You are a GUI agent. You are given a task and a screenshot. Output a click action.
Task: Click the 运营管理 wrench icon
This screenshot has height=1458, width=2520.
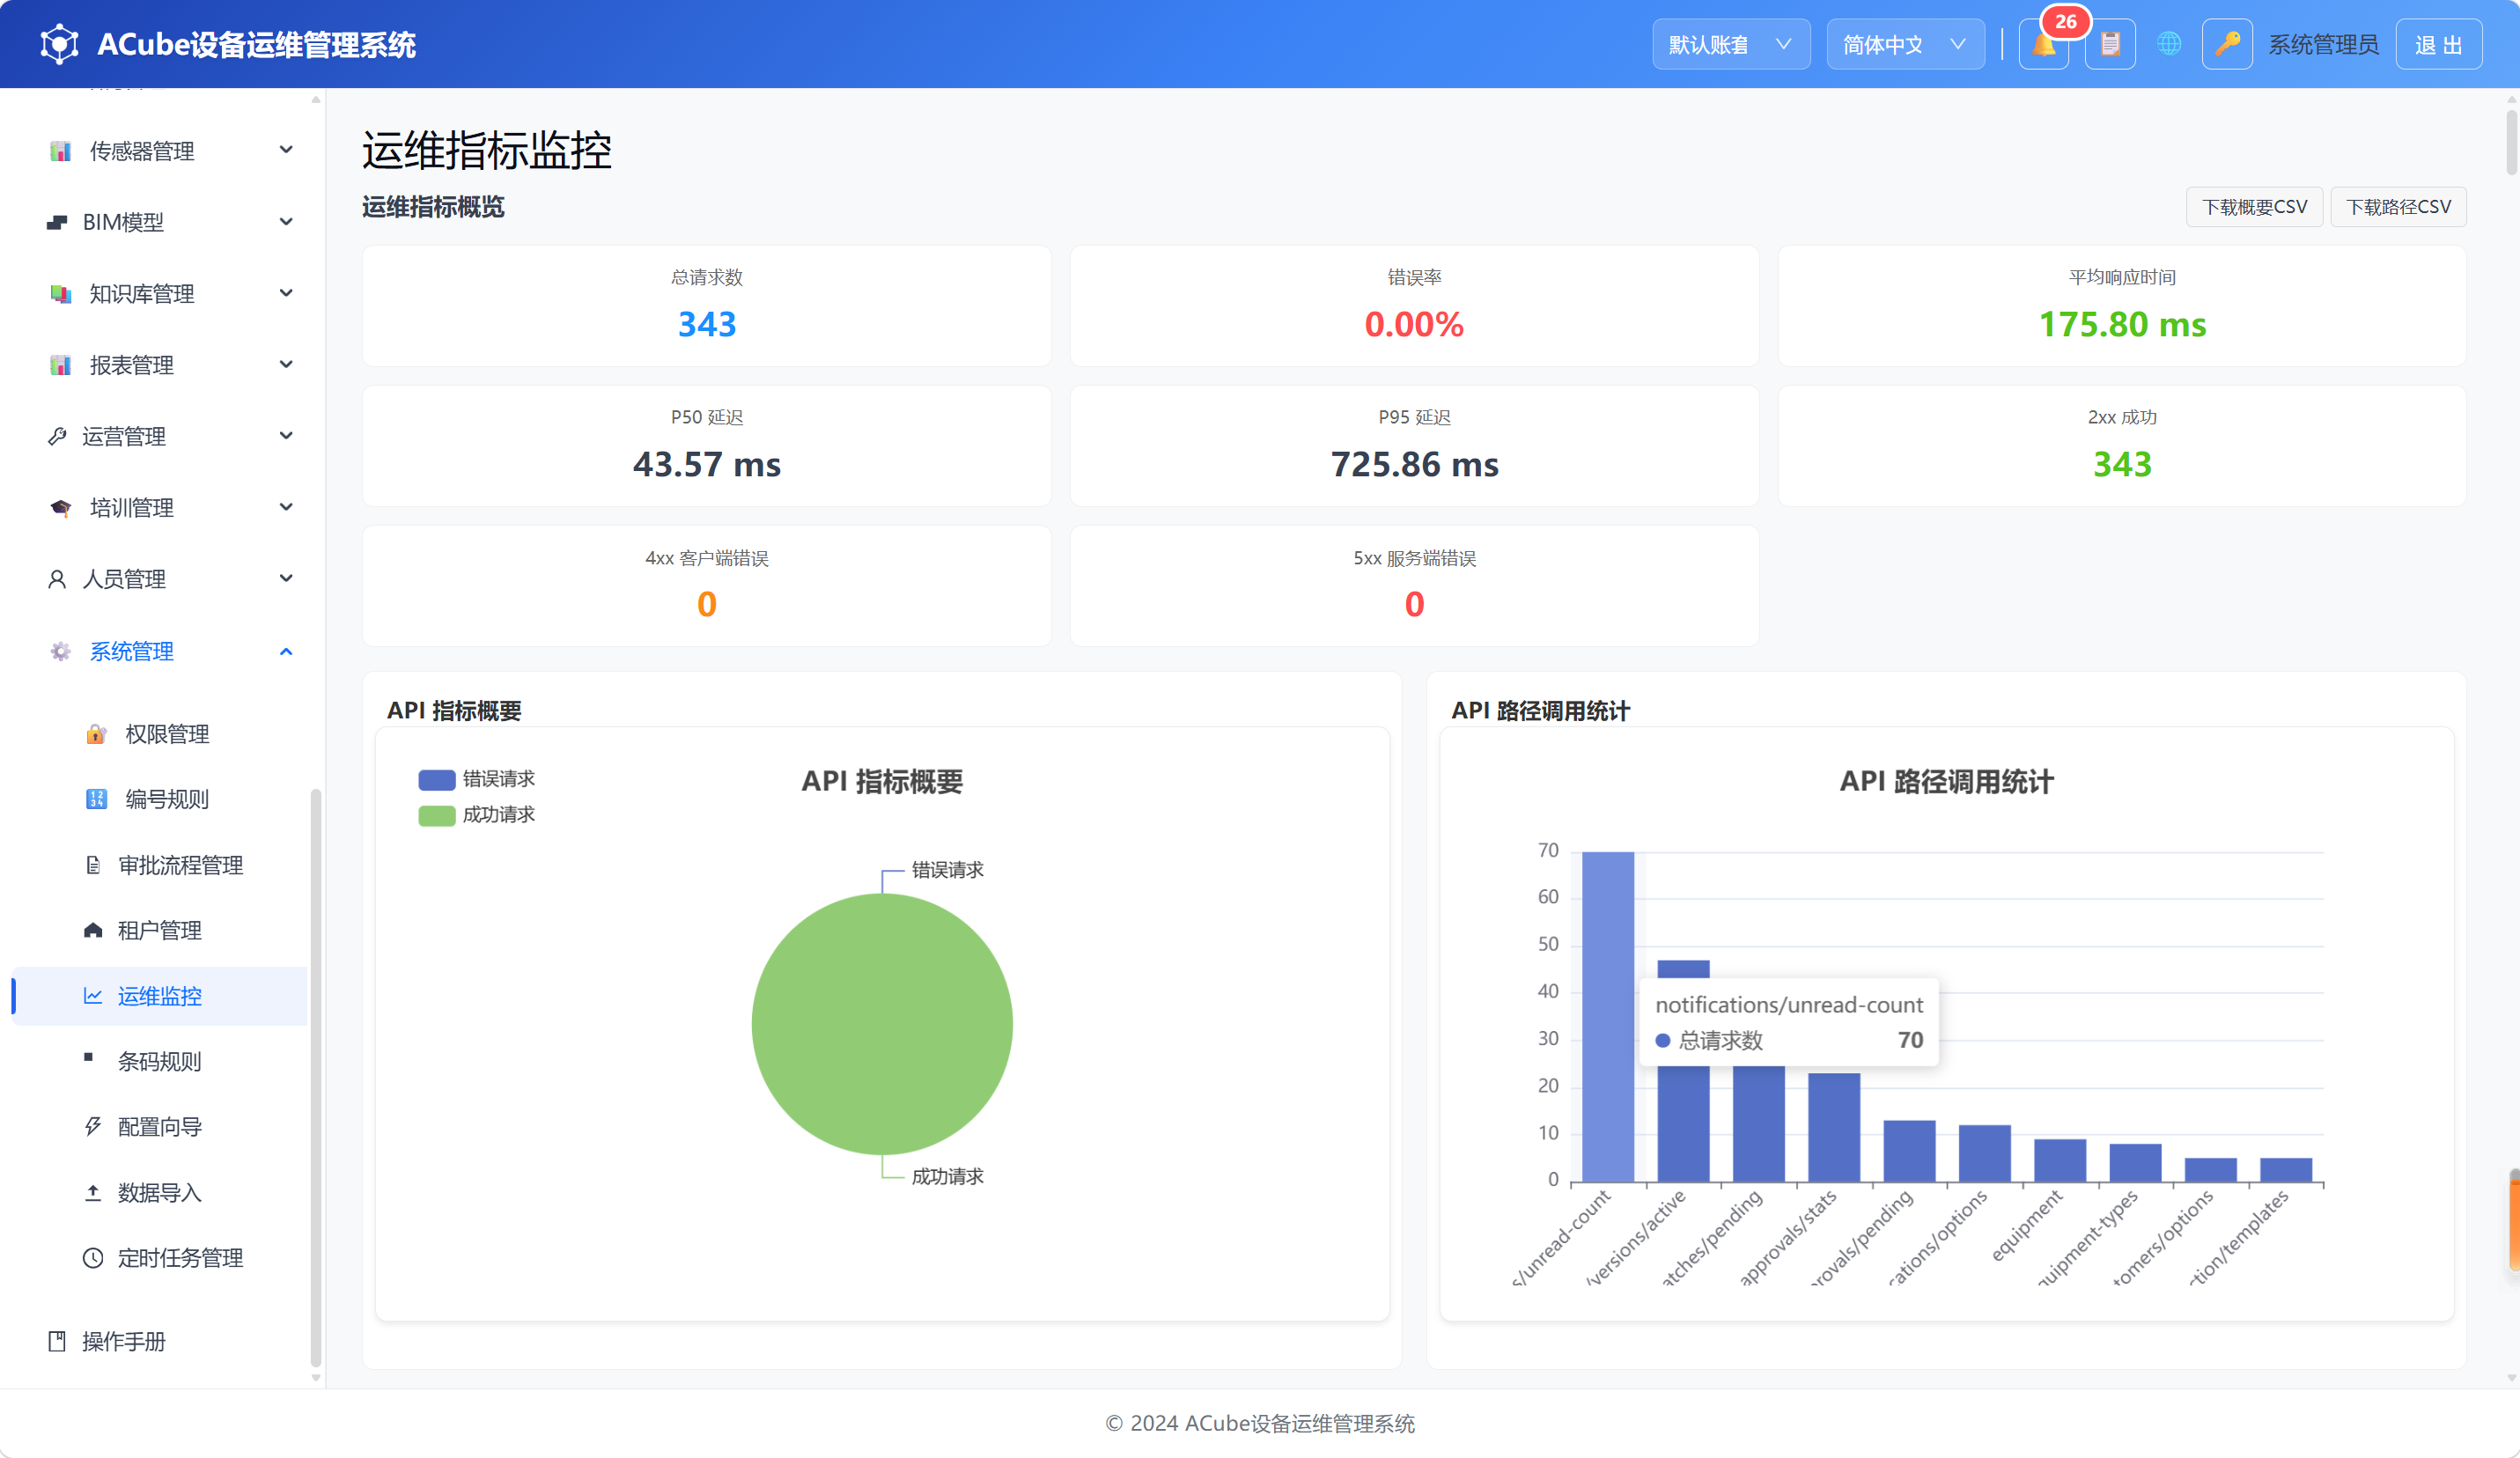coord(57,436)
